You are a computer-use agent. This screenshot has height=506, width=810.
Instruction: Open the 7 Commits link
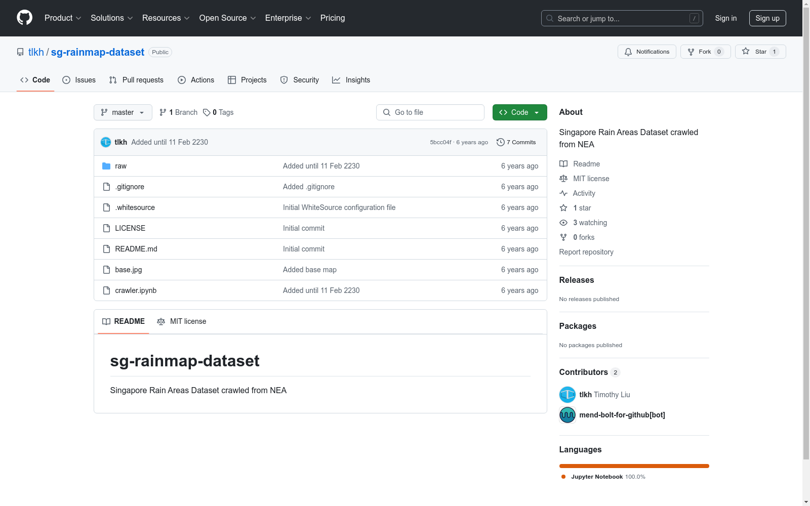click(516, 142)
